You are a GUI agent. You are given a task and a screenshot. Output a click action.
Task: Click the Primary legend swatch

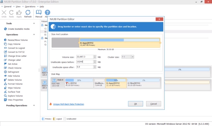click(x=43, y=119)
